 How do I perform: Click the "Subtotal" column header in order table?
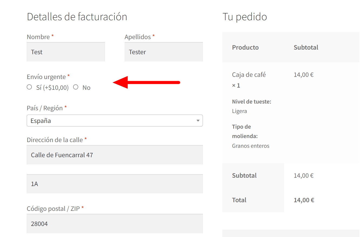306,47
